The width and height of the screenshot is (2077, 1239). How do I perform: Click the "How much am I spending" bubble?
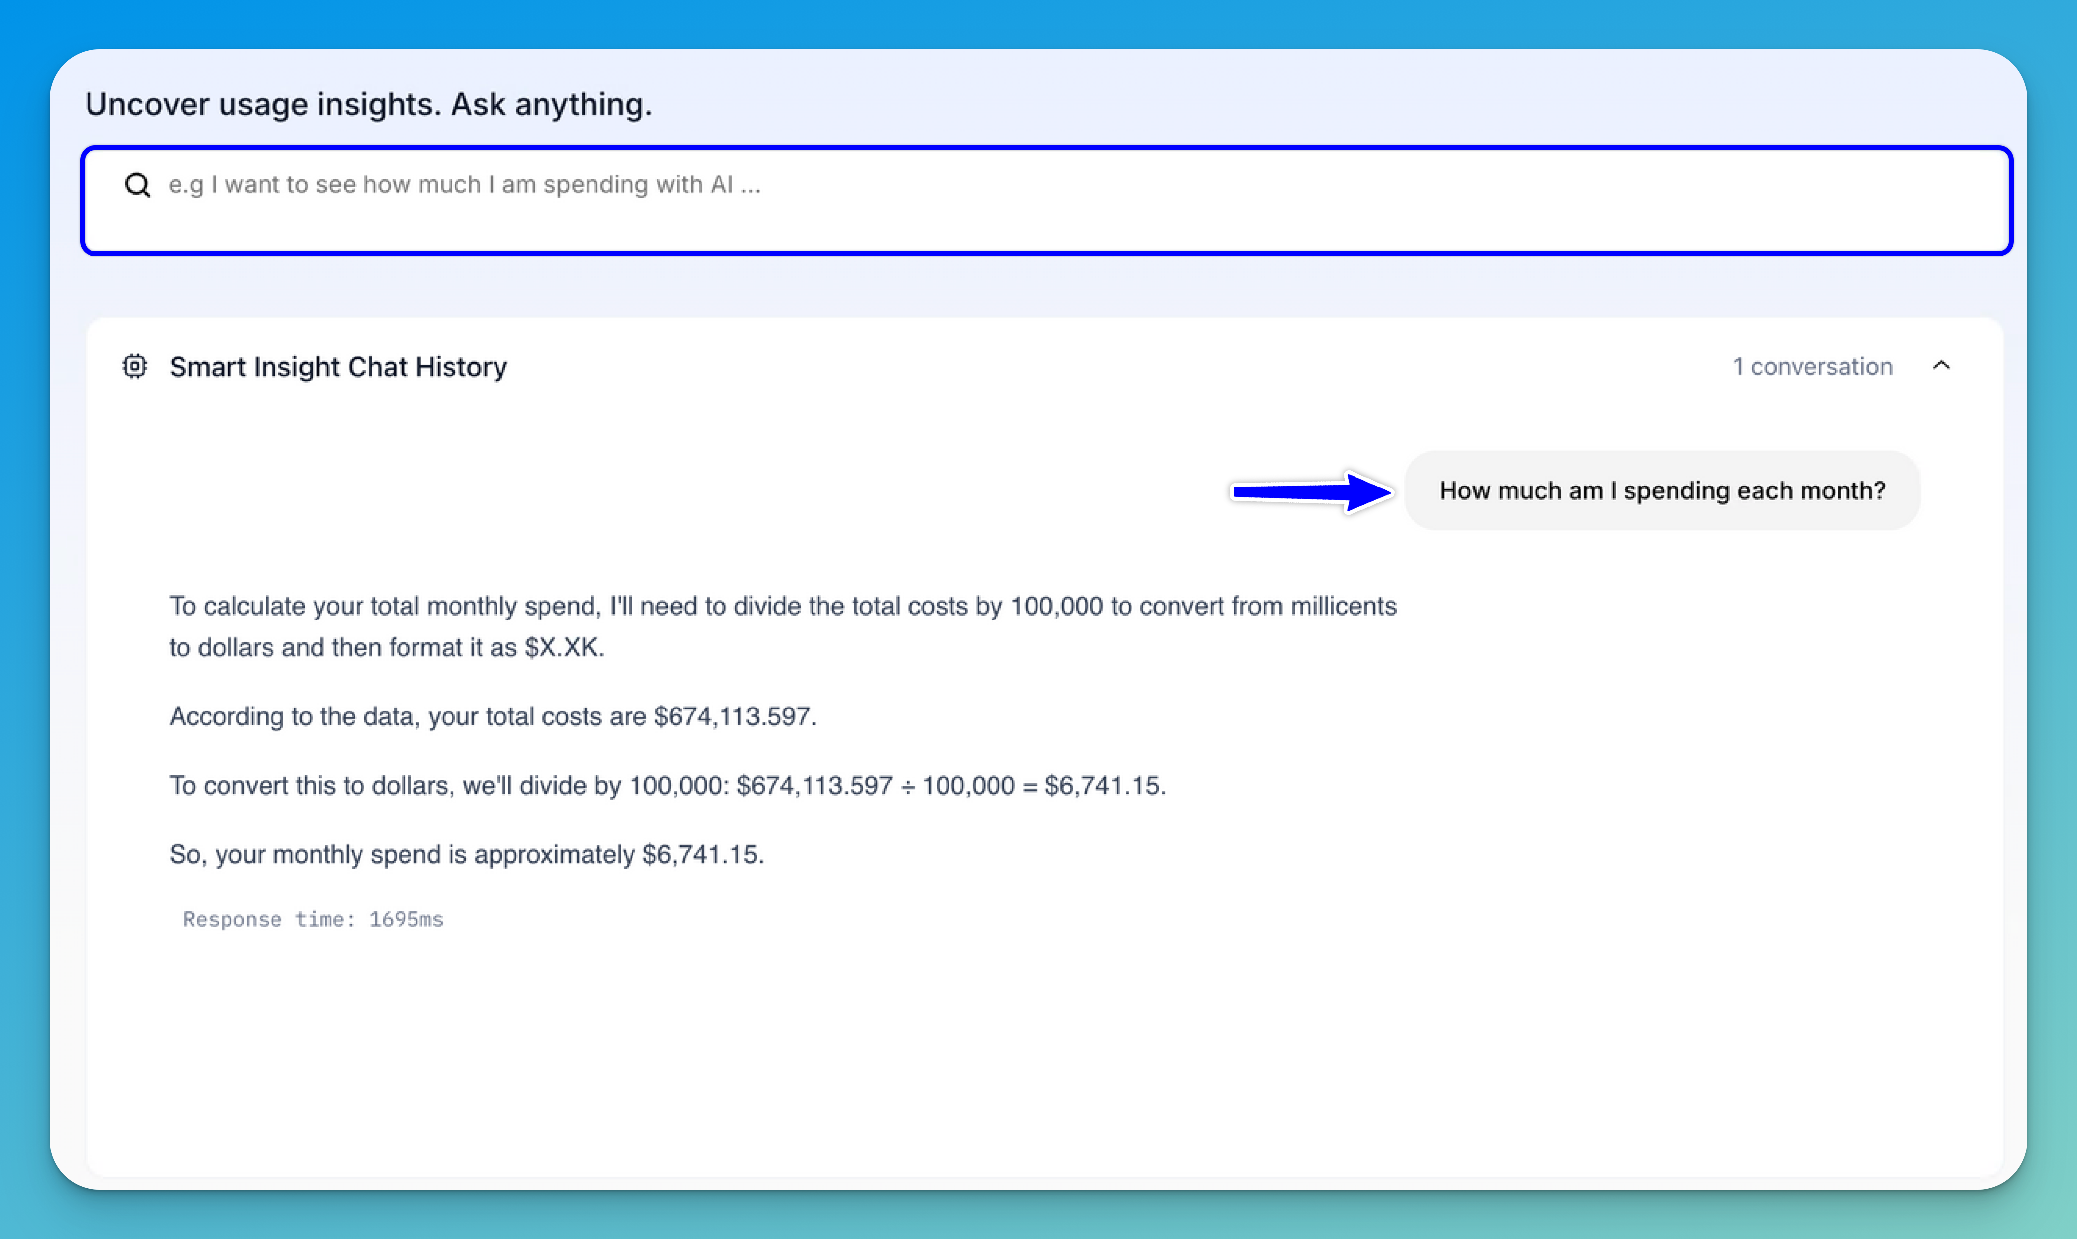coord(1662,490)
